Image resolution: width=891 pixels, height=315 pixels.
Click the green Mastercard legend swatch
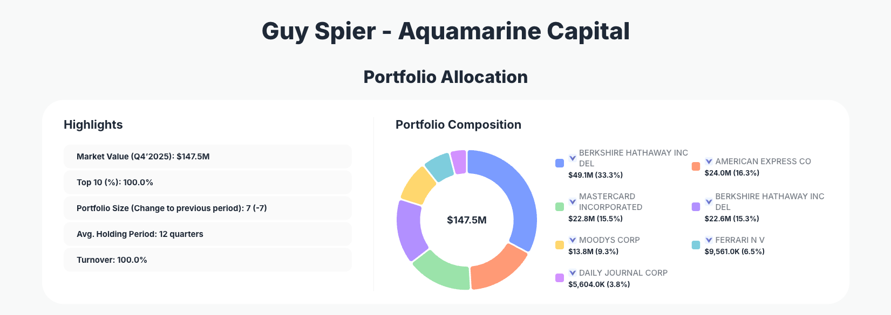(560, 206)
